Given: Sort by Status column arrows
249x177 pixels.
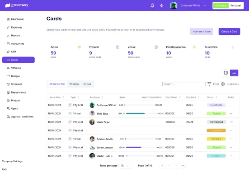Looking at the screenshot, I should [216, 97].
